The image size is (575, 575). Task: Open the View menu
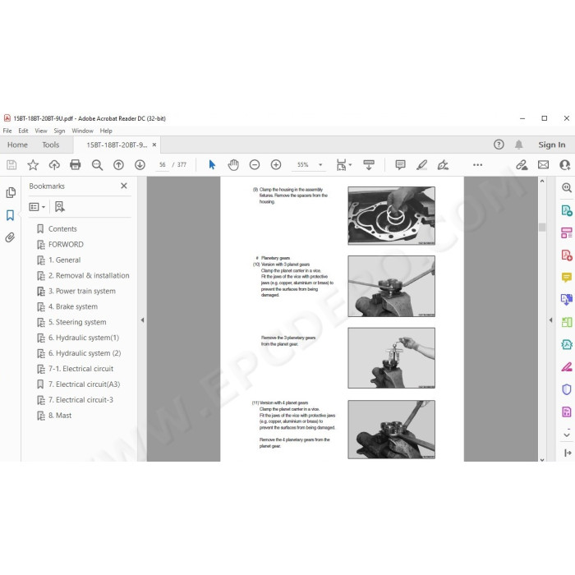click(x=41, y=131)
